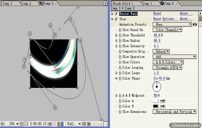Click the snapshot camera icon
202x128 pixels.
click(x=50, y=124)
